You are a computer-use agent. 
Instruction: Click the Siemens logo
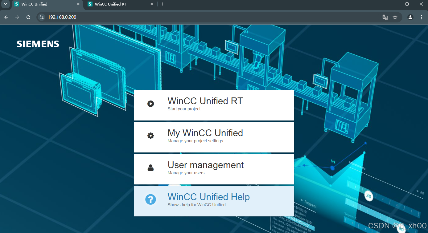pyautogui.click(x=38, y=44)
